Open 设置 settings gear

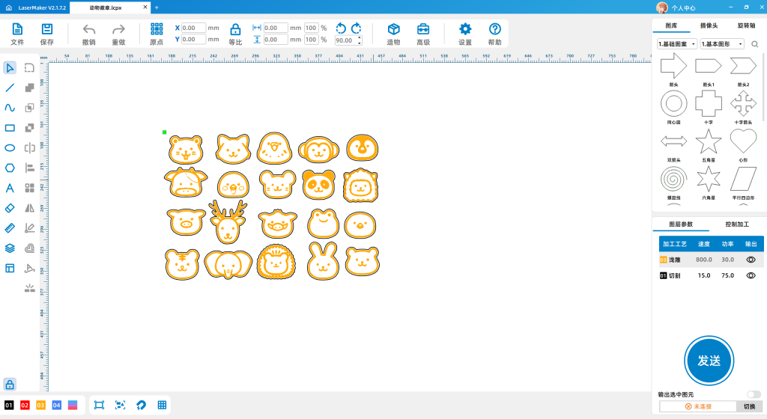point(465,29)
